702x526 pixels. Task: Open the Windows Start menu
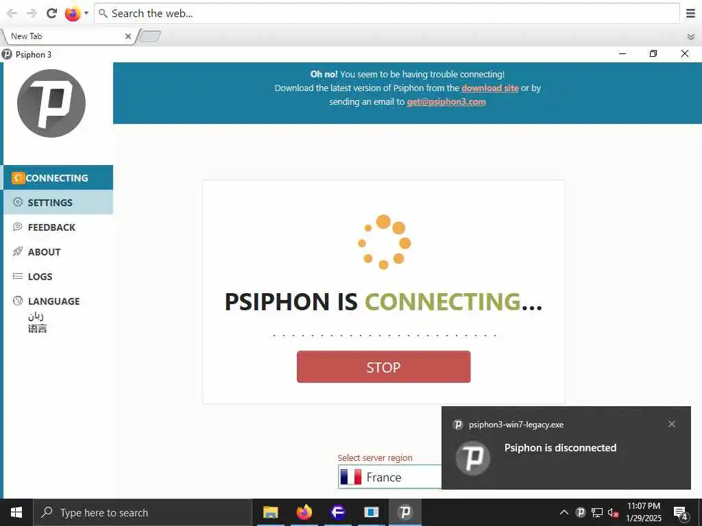(16, 512)
